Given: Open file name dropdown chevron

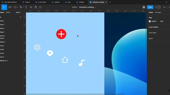Looking at the screenshot, I should pyautogui.click(x=95, y=7).
